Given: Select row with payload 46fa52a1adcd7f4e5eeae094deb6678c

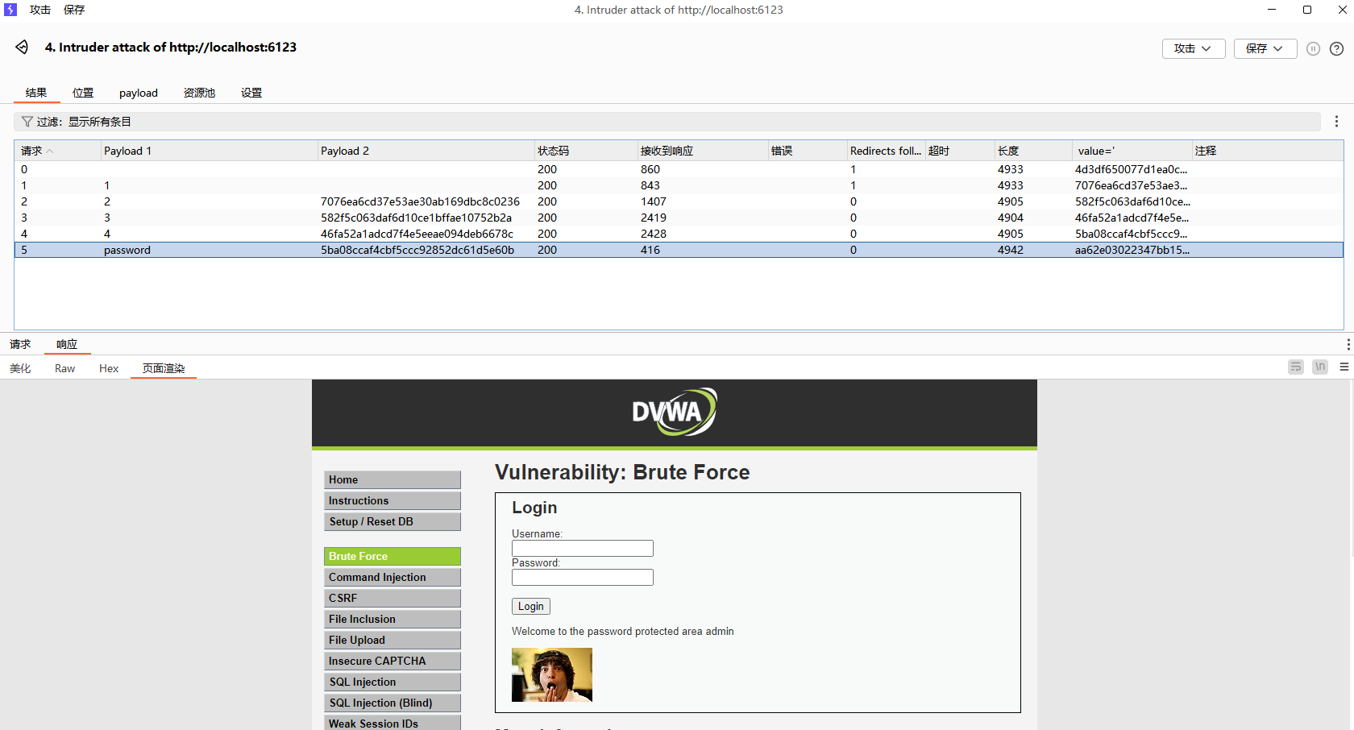Looking at the screenshot, I should click(679, 234).
